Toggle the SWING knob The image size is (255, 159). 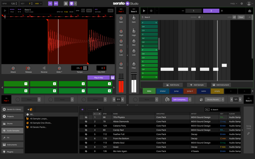pyautogui.click(x=199, y=17)
